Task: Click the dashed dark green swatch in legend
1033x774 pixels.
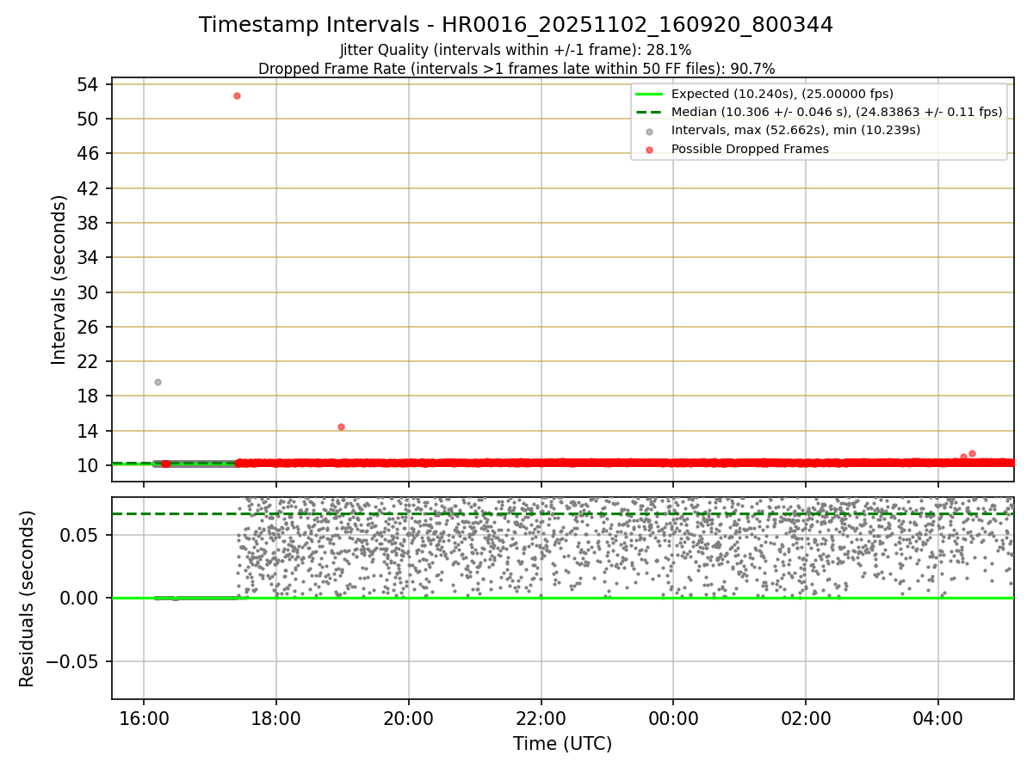Action: coord(649,113)
